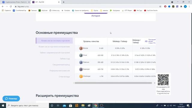The image size is (192, 108).
Task: Open the red Opera-style extension icon
Action: [x=165, y=7]
